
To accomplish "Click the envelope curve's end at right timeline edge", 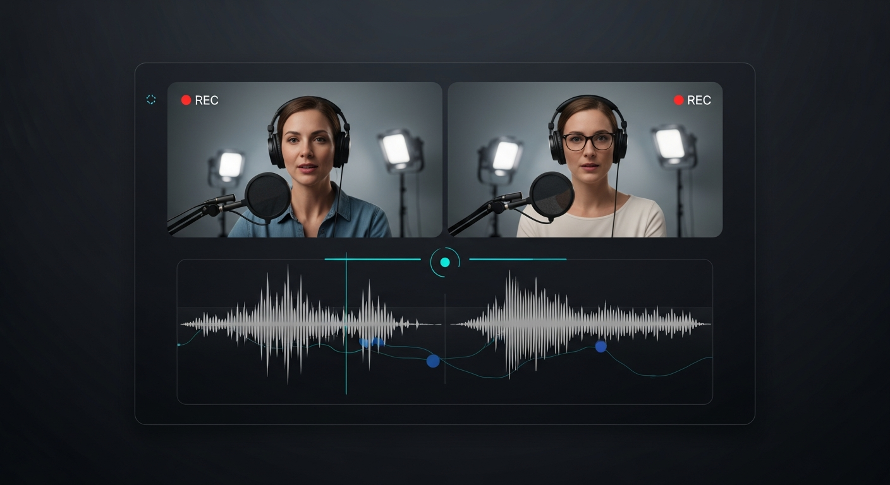I will [711, 358].
